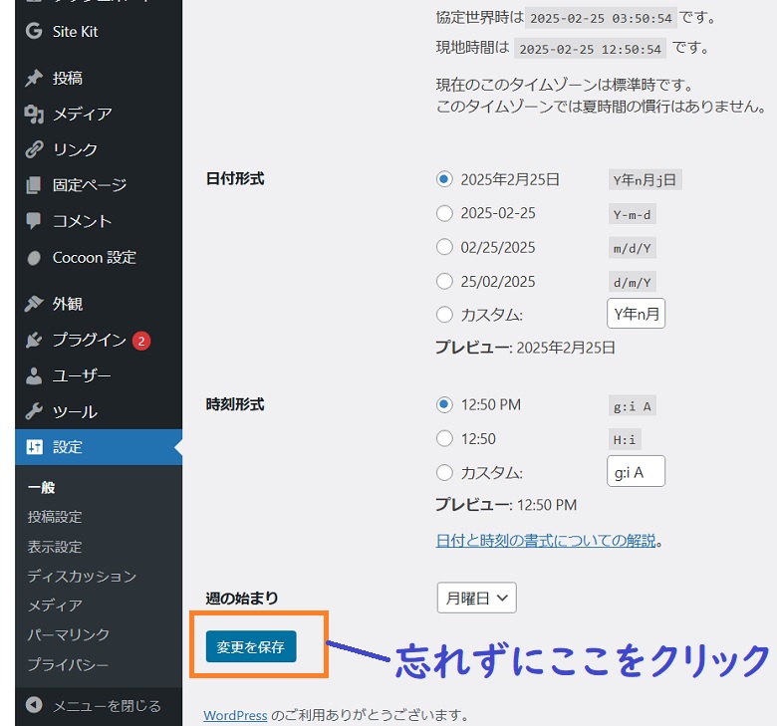The image size is (777, 726).
Task: Click the g:i A format code label
Action: point(633,406)
